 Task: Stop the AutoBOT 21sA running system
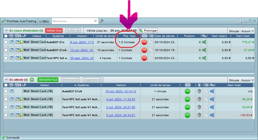144,50
